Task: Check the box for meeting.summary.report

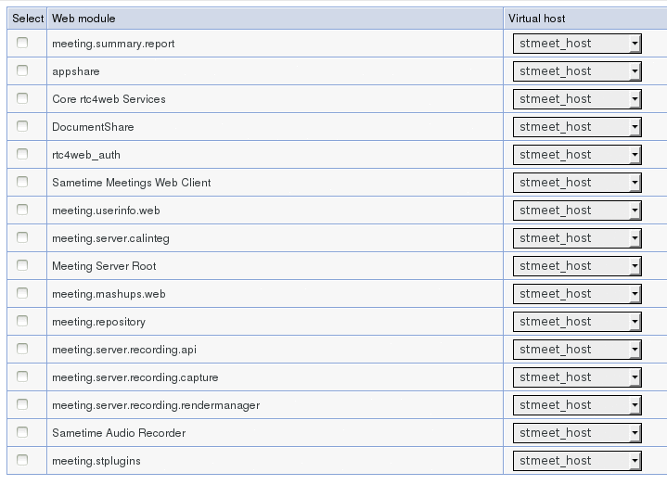Action: tap(22, 43)
